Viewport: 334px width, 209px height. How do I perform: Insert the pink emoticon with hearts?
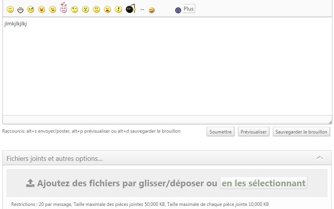coord(64,8)
